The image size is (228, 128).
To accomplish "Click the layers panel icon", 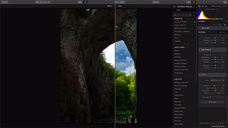I will [203, 6].
